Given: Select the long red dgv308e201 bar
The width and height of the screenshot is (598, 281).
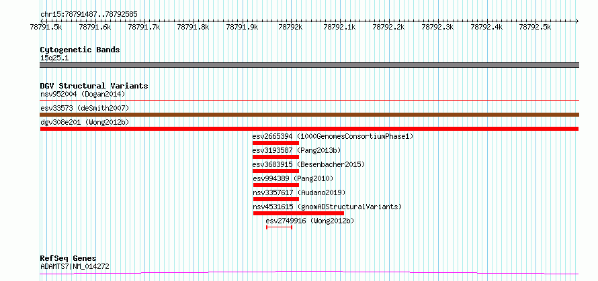Looking at the screenshot, I should pyautogui.click(x=309, y=129).
